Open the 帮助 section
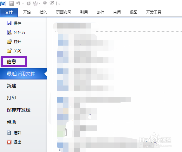 point(11,122)
